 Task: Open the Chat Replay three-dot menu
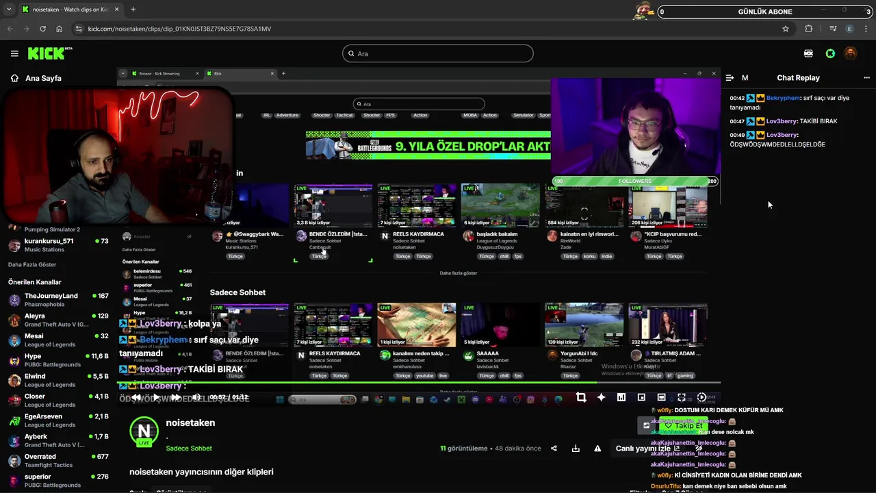(x=866, y=78)
